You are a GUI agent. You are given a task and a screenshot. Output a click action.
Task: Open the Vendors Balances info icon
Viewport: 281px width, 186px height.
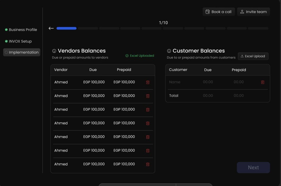tap(54, 51)
